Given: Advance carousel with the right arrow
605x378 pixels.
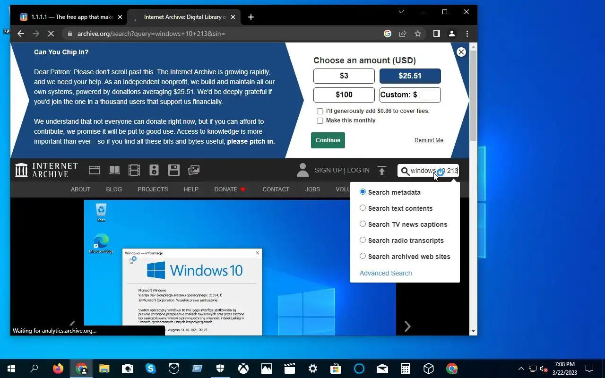Looking at the screenshot, I should coord(407,326).
